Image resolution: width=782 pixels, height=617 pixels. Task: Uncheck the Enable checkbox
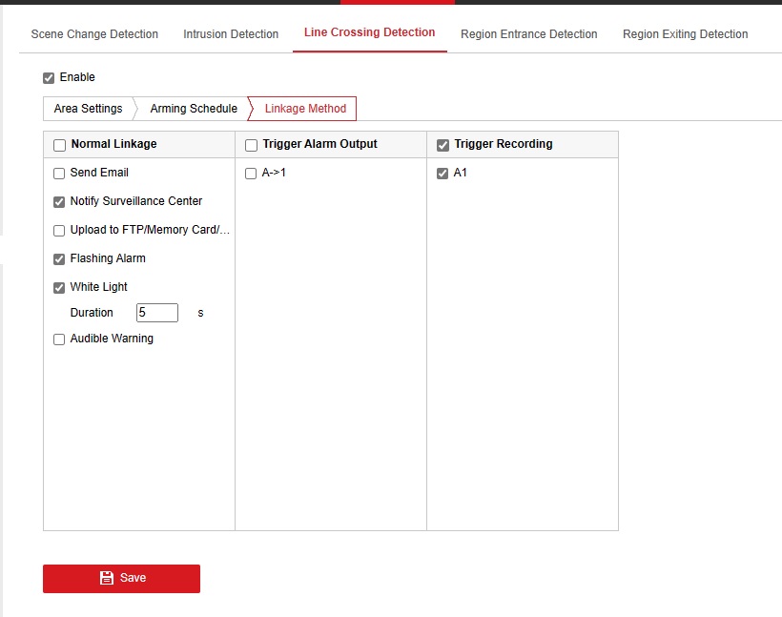click(49, 78)
